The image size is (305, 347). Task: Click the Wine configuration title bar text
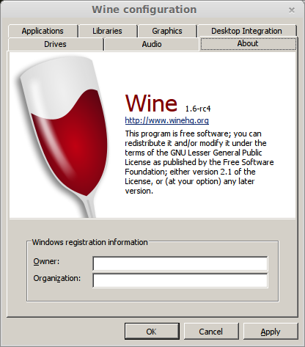point(144,10)
